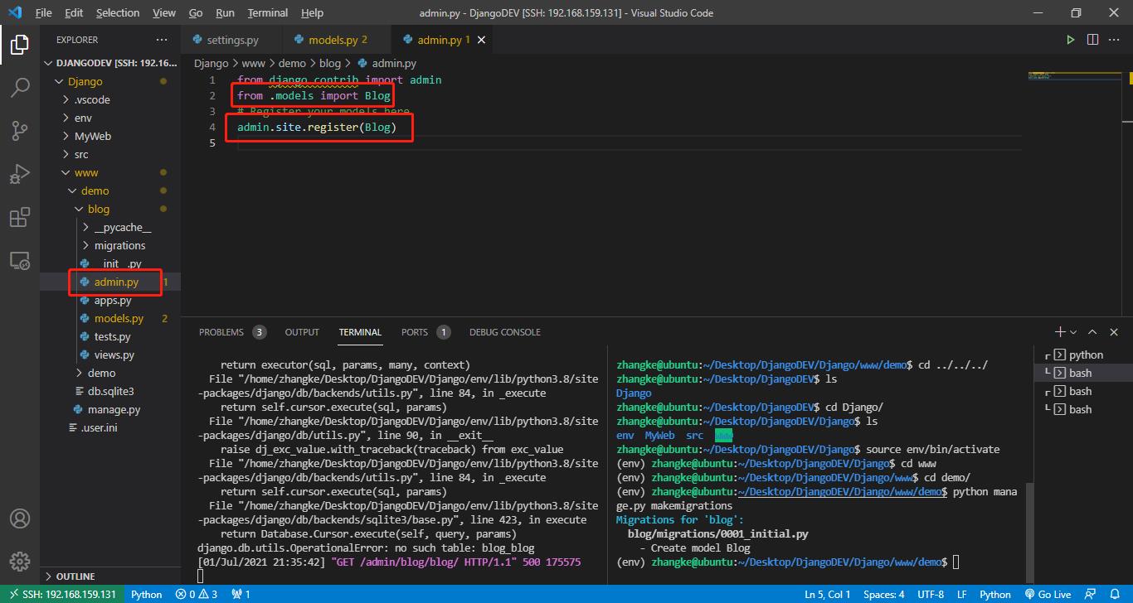Click the editor minimap
This screenshot has width=1133, height=603.
[x=1073, y=76]
